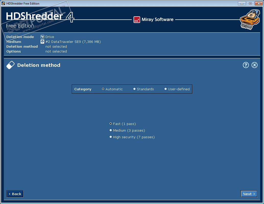Screen dimensions: 264x204
Task: Click the Medium summary label
Action: [14, 42]
